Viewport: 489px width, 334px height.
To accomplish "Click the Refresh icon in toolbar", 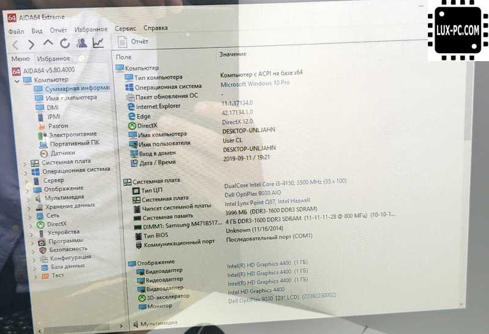I will tap(65, 43).
